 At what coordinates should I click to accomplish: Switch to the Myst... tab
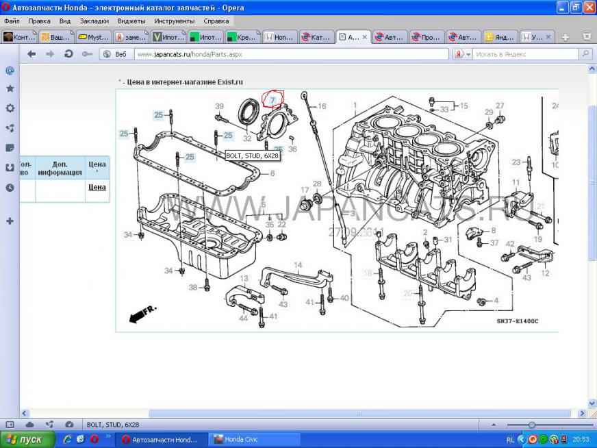click(x=94, y=37)
